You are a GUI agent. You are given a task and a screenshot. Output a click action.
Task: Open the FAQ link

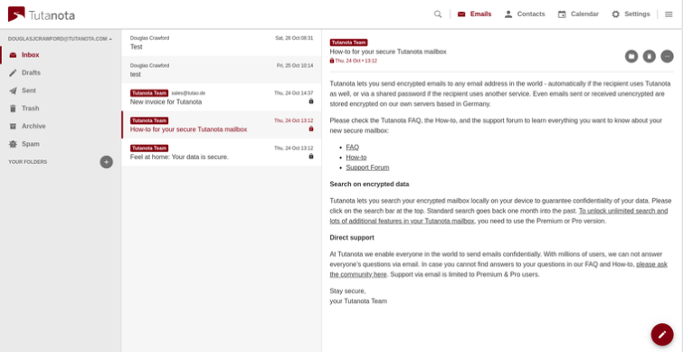point(353,147)
